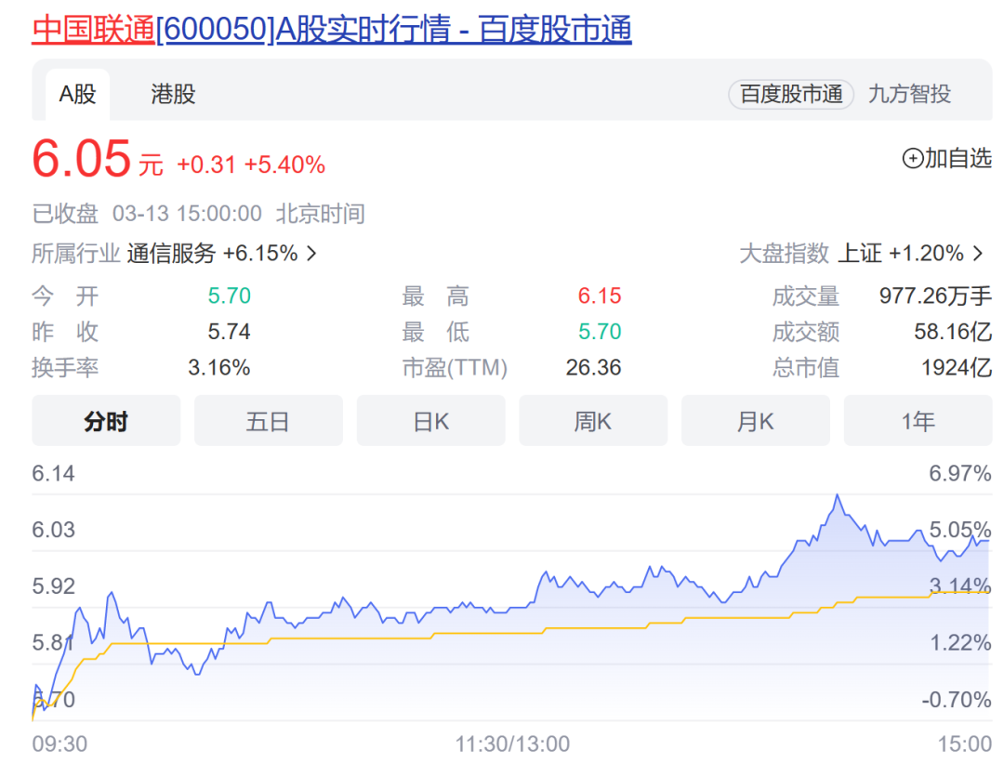Expand index details chevron after +1.20%

click(978, 254)
